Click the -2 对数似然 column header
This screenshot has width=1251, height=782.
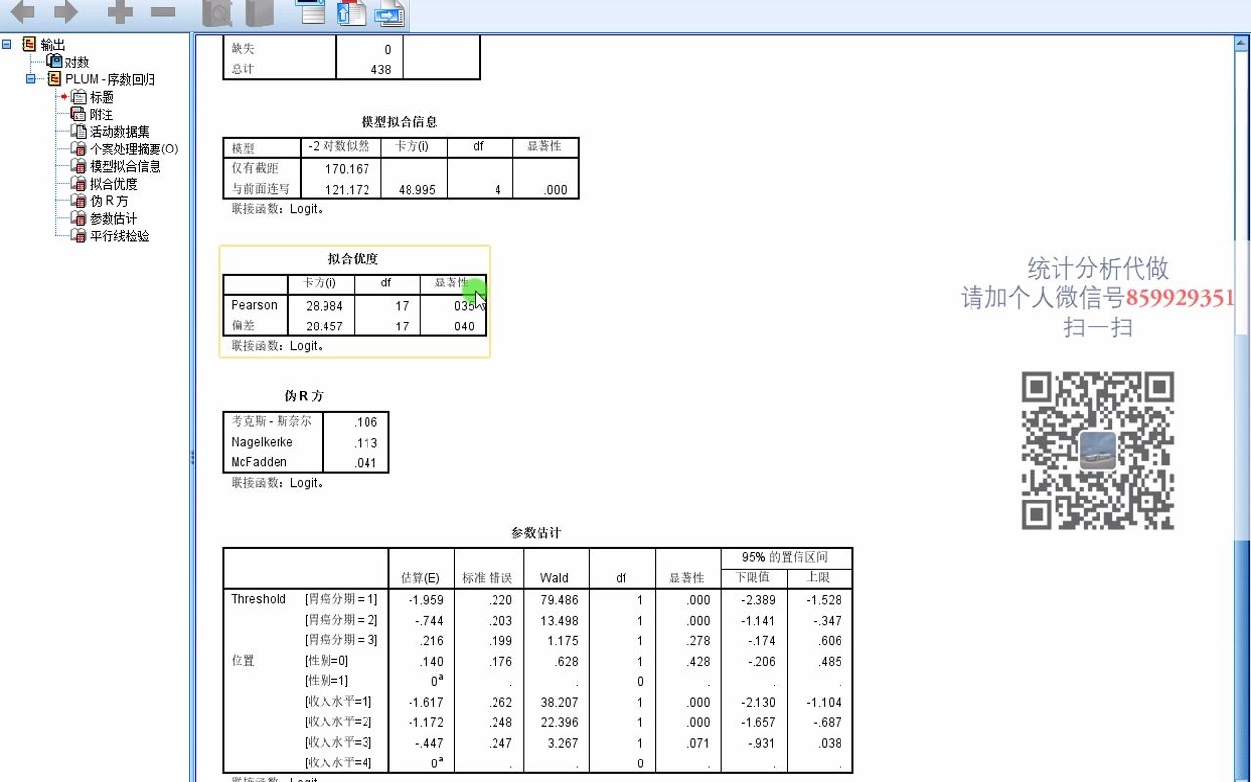click(338, 147)
